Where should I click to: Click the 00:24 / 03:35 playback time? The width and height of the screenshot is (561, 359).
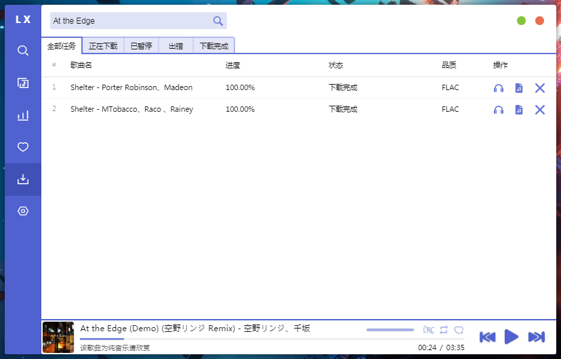pyautogui.click(x=441, y=347)
